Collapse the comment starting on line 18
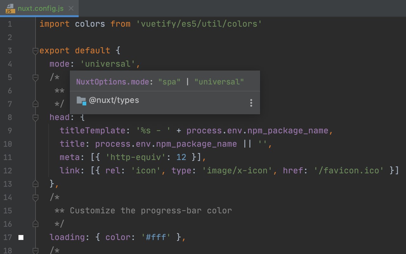Image resolution: width=406 pixels, height=254 pixels. point(36,251)
